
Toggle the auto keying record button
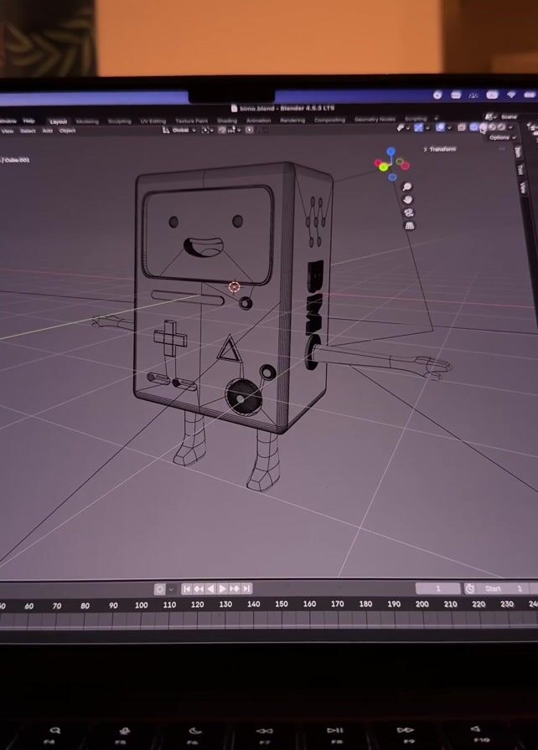click(159, 589)
